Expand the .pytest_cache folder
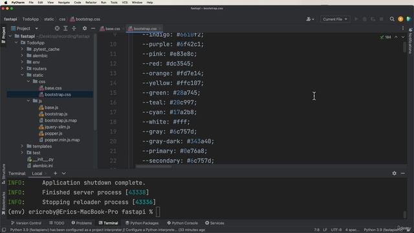The image size is (414, 233). click(x=22, y=49)
